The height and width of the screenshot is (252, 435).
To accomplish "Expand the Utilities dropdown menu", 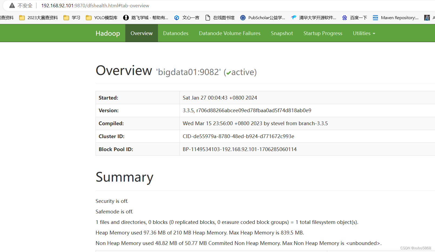I will (x=364, y=33).
